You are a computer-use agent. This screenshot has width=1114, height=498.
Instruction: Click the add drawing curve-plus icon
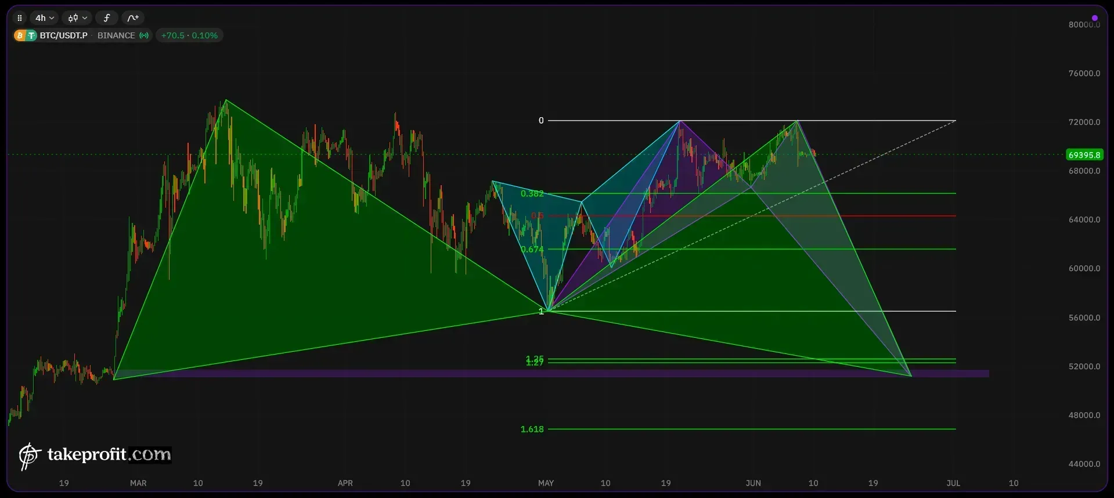(133, 18)
